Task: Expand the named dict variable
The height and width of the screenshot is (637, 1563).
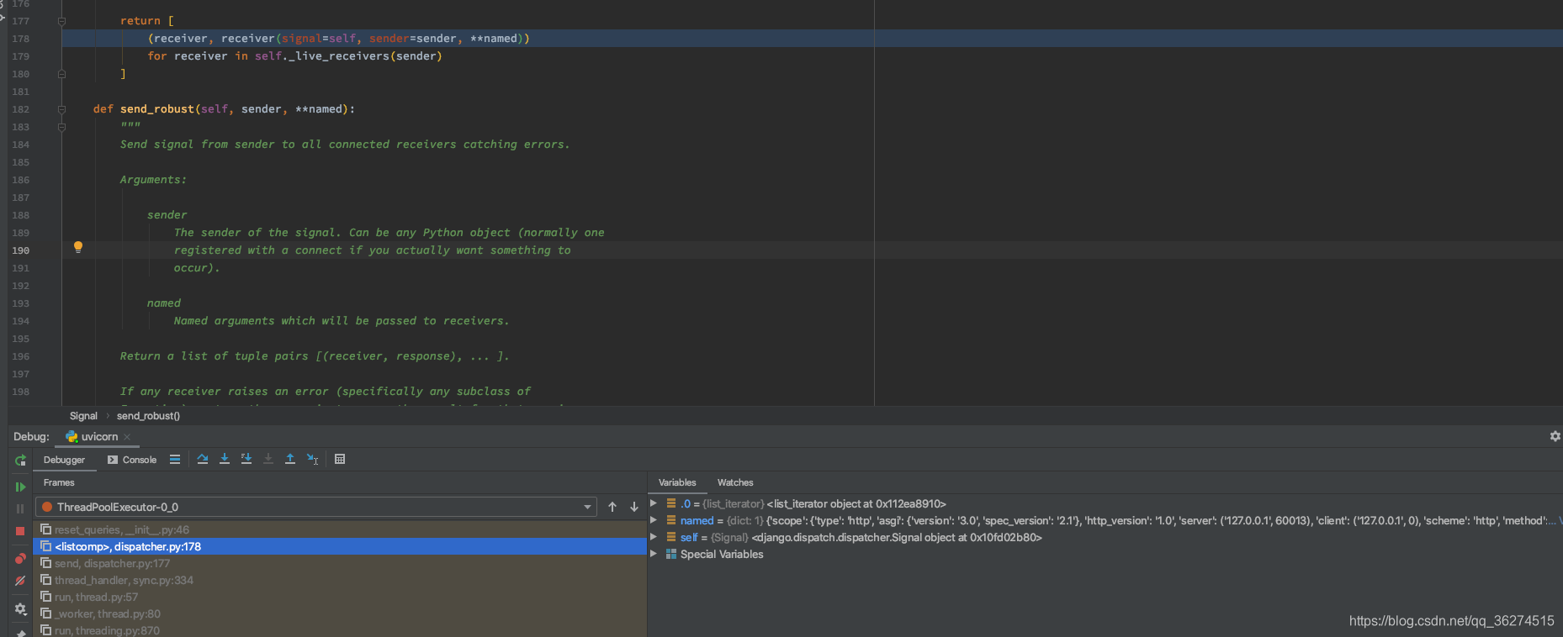Action: tap(654, 520)
